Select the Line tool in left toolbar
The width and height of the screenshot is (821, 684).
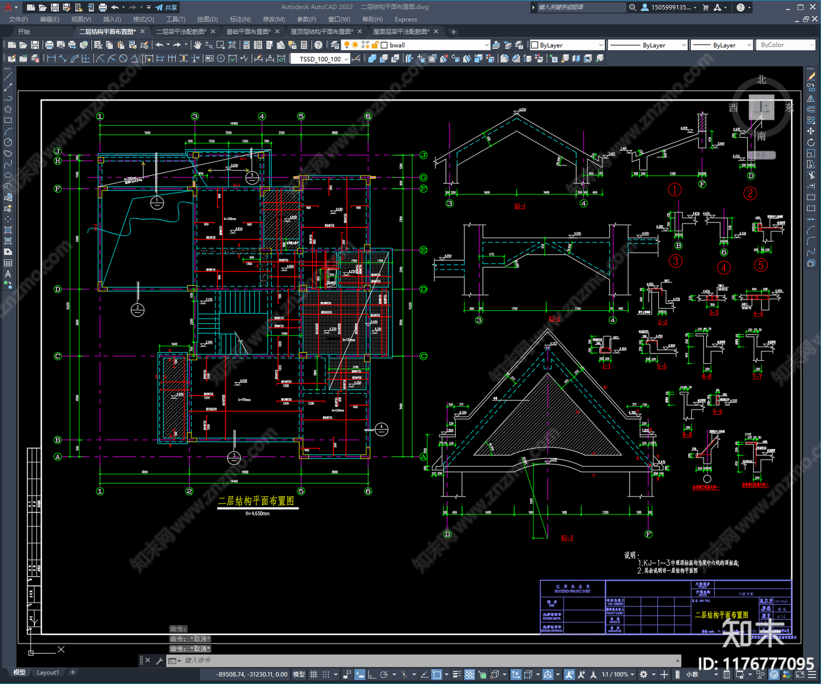pos(8,76)
